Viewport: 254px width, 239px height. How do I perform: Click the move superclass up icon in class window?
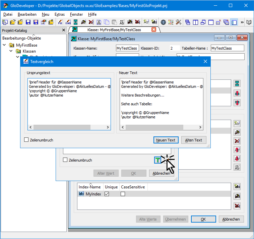click(x=237, y=93)
